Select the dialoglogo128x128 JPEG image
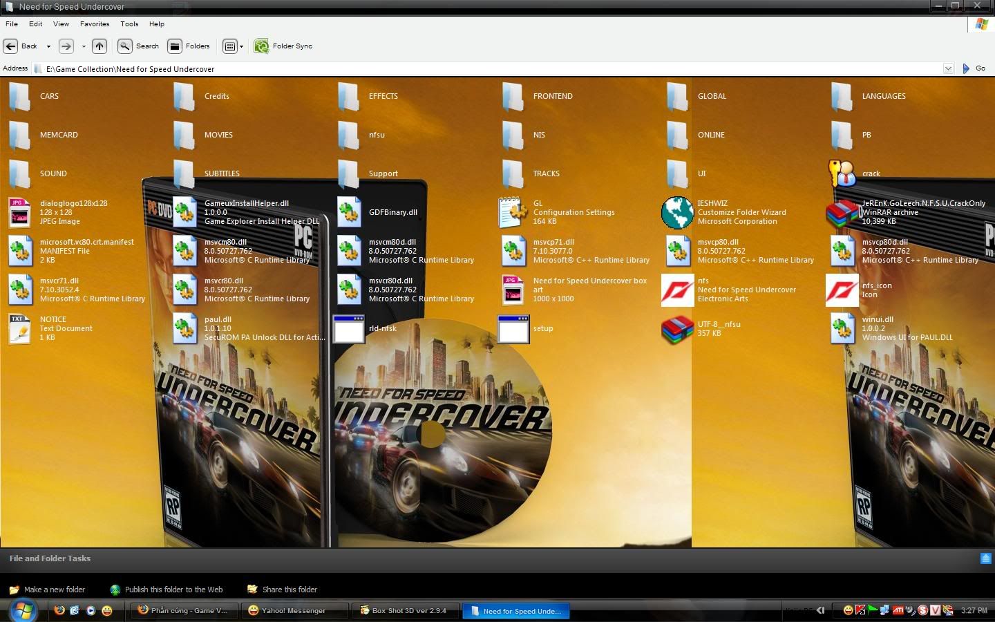Image resolution: width=995 pixels, height=622 pixels. (x=59, y=212)
